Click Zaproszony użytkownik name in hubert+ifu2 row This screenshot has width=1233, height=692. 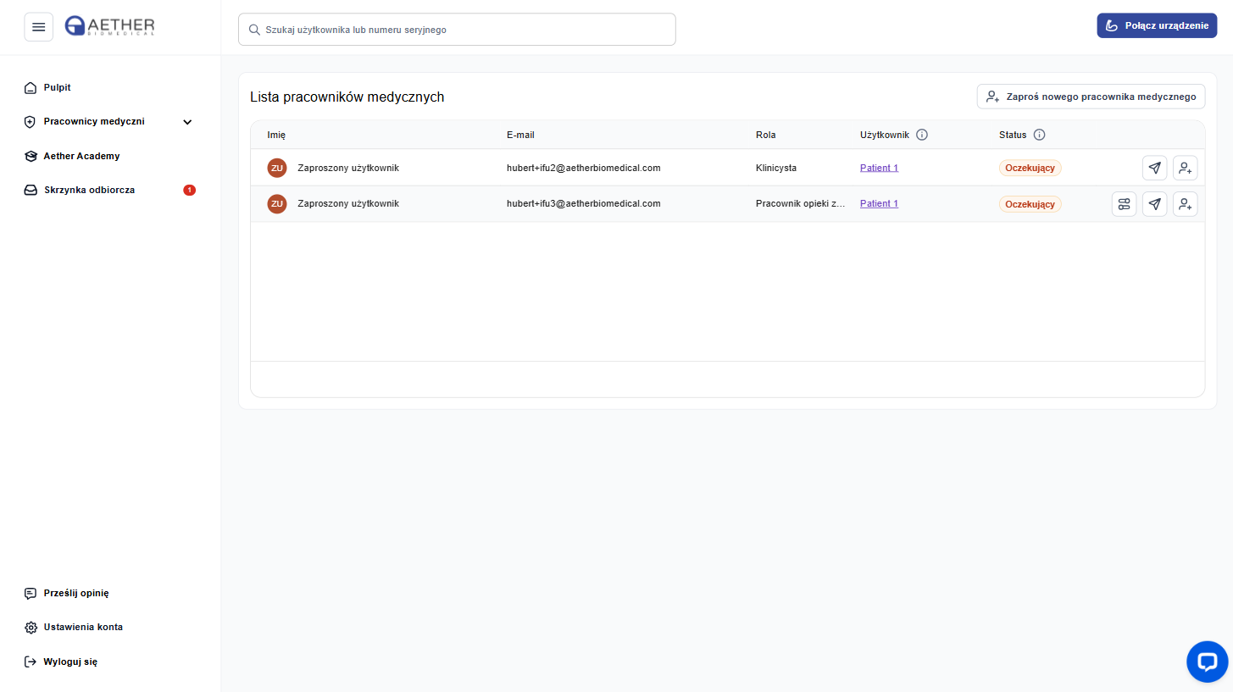(x=348, y=168)
